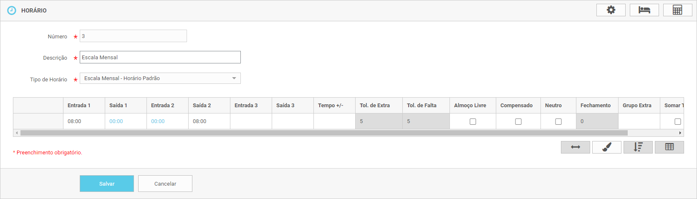Image resolution: width=697 pixels, height=199 pixels.
Task: Click the Fechamento column header
Action: [596, 106]
